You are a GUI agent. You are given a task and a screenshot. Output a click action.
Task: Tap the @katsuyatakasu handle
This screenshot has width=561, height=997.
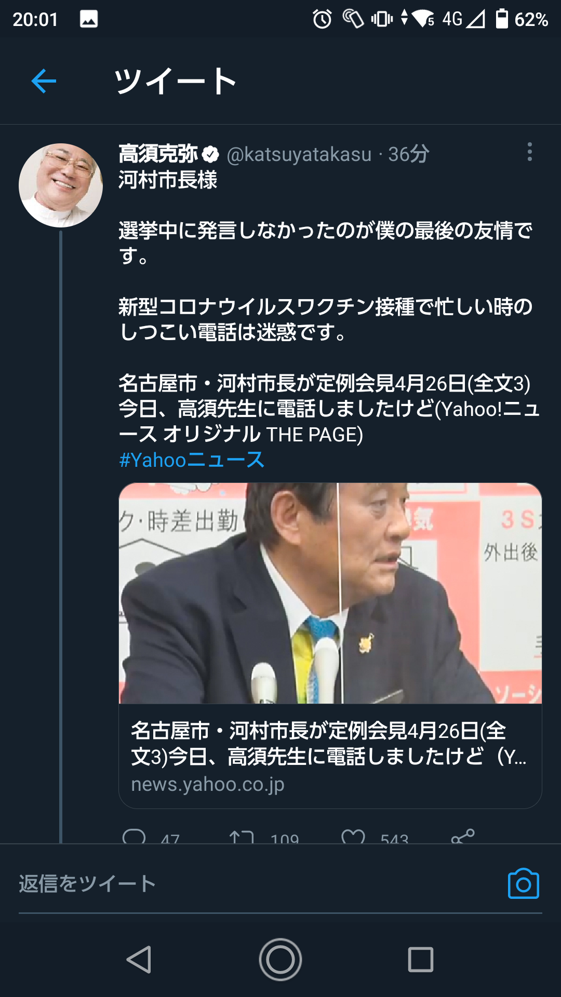(299, 154)
